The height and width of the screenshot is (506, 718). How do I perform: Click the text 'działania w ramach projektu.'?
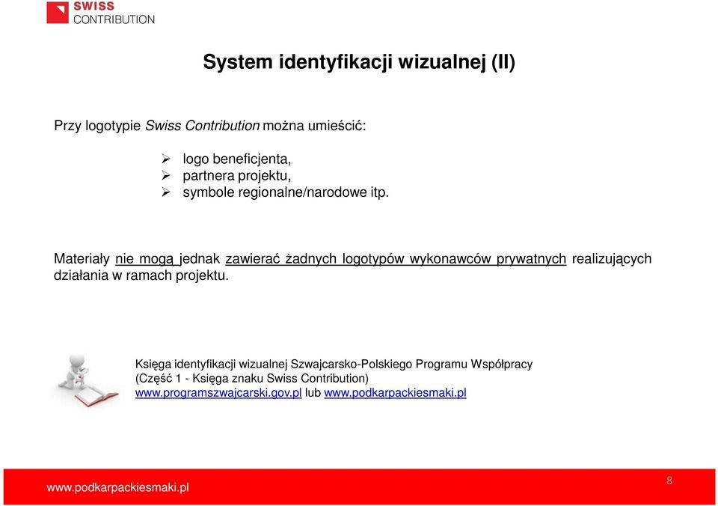click(141, 275)
